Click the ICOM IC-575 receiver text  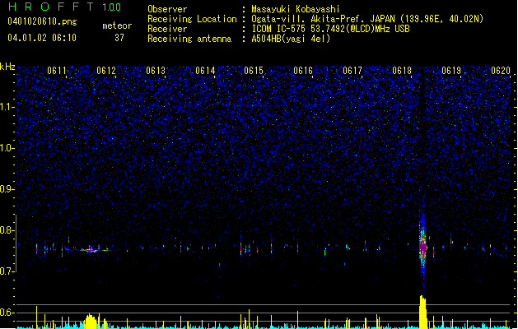pyautogui.click(x=330, y=29)
